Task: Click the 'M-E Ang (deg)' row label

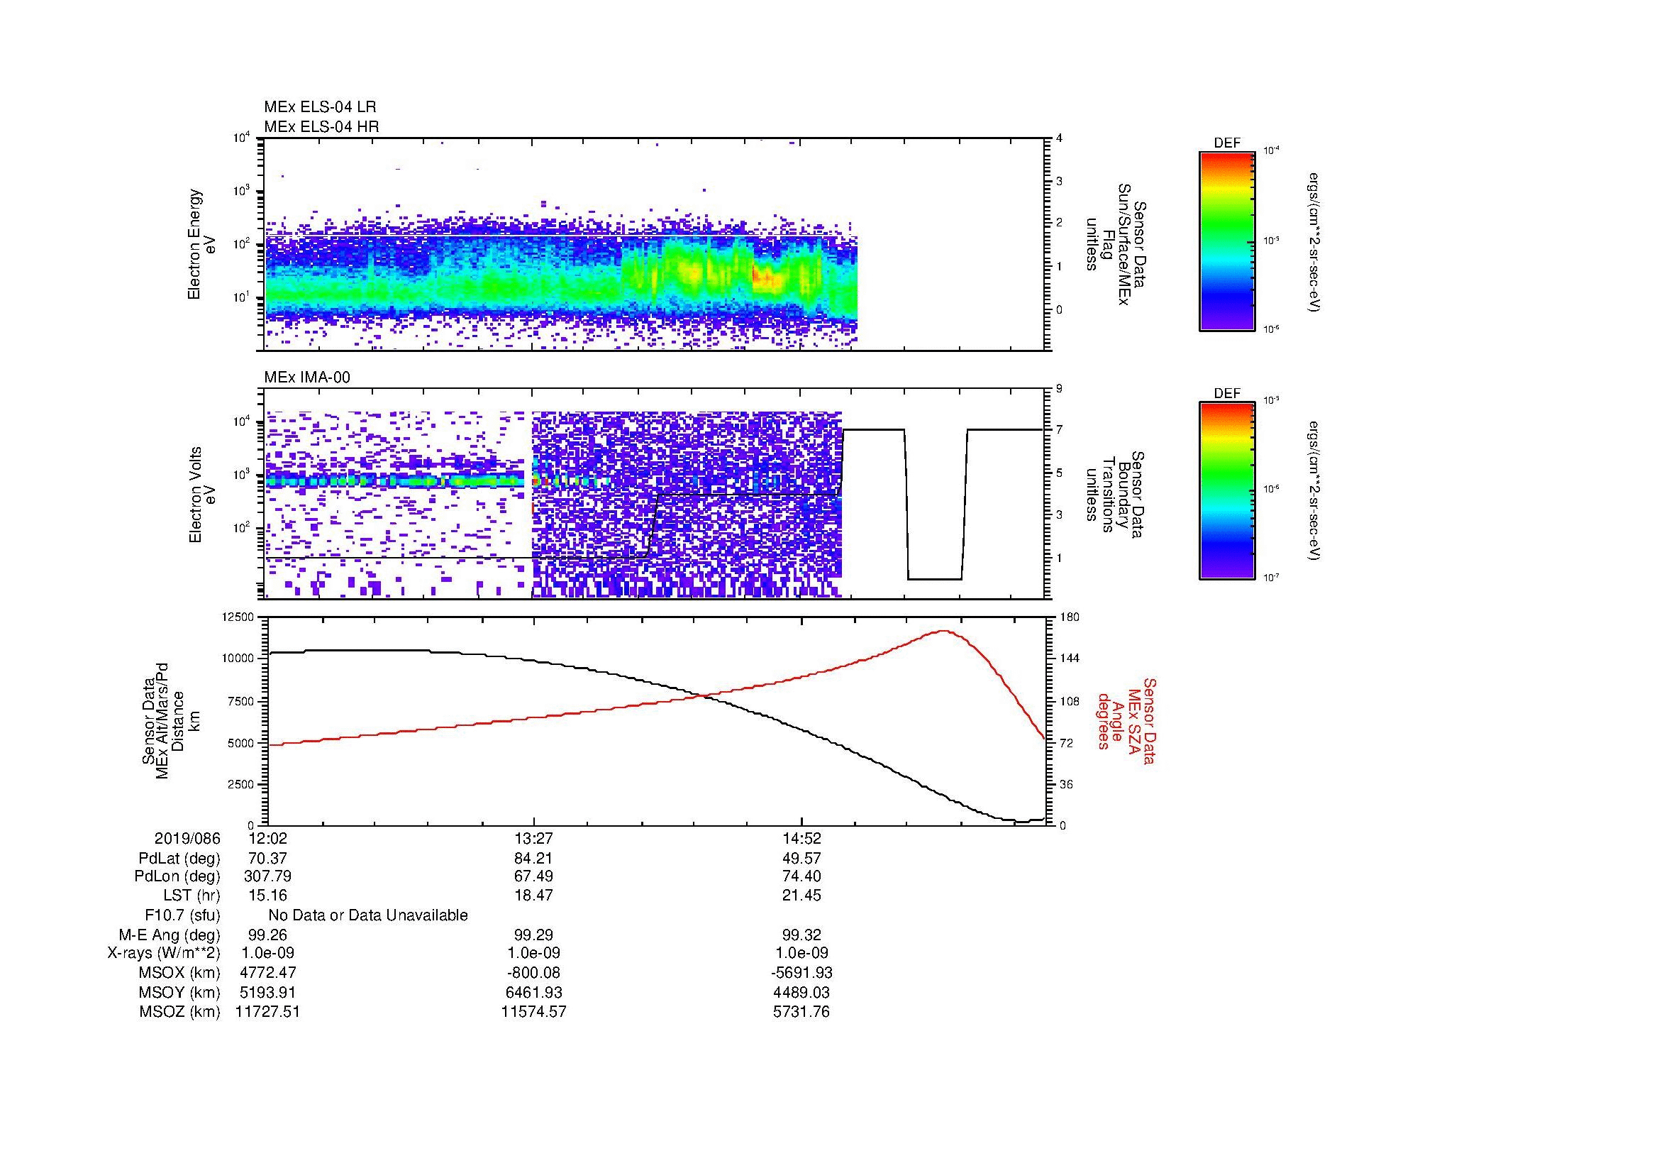Action: [169, 935]
